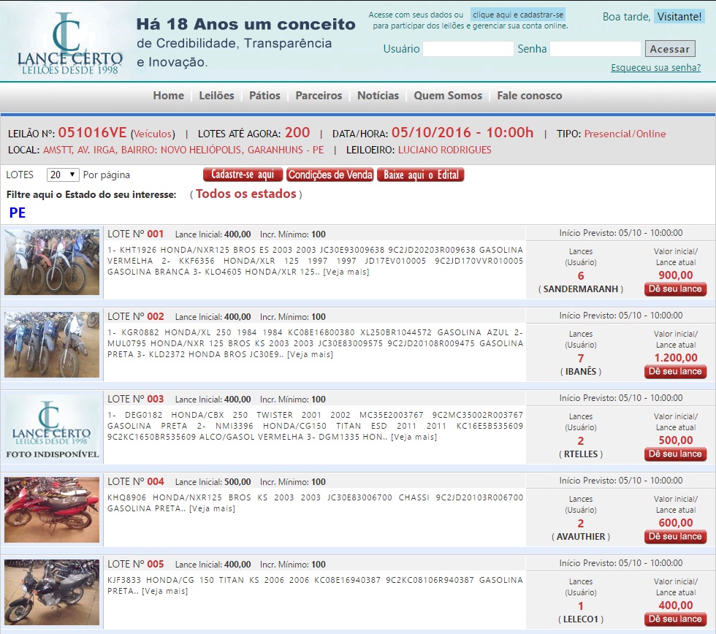
Task: Open the Lote 005 black motorcycle thumbnail
Action: 52,592
